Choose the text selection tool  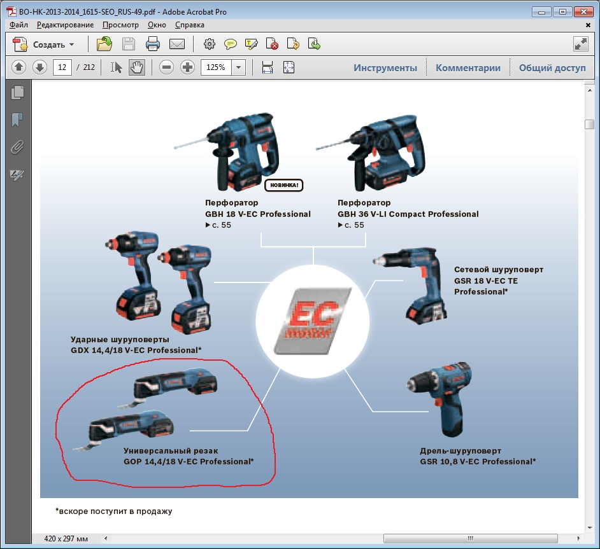[x=117, y=67]
